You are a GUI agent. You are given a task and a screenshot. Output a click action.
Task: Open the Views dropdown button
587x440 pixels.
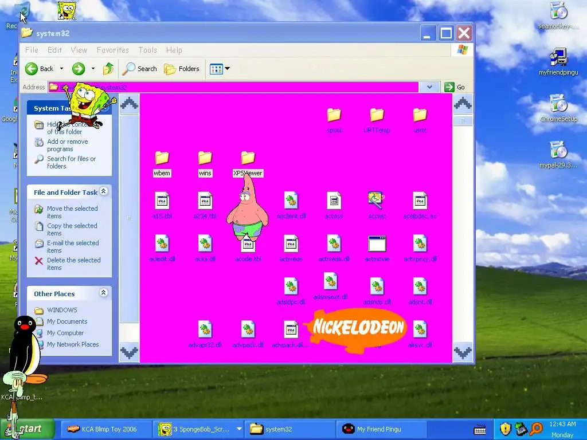tap(220, 69)
